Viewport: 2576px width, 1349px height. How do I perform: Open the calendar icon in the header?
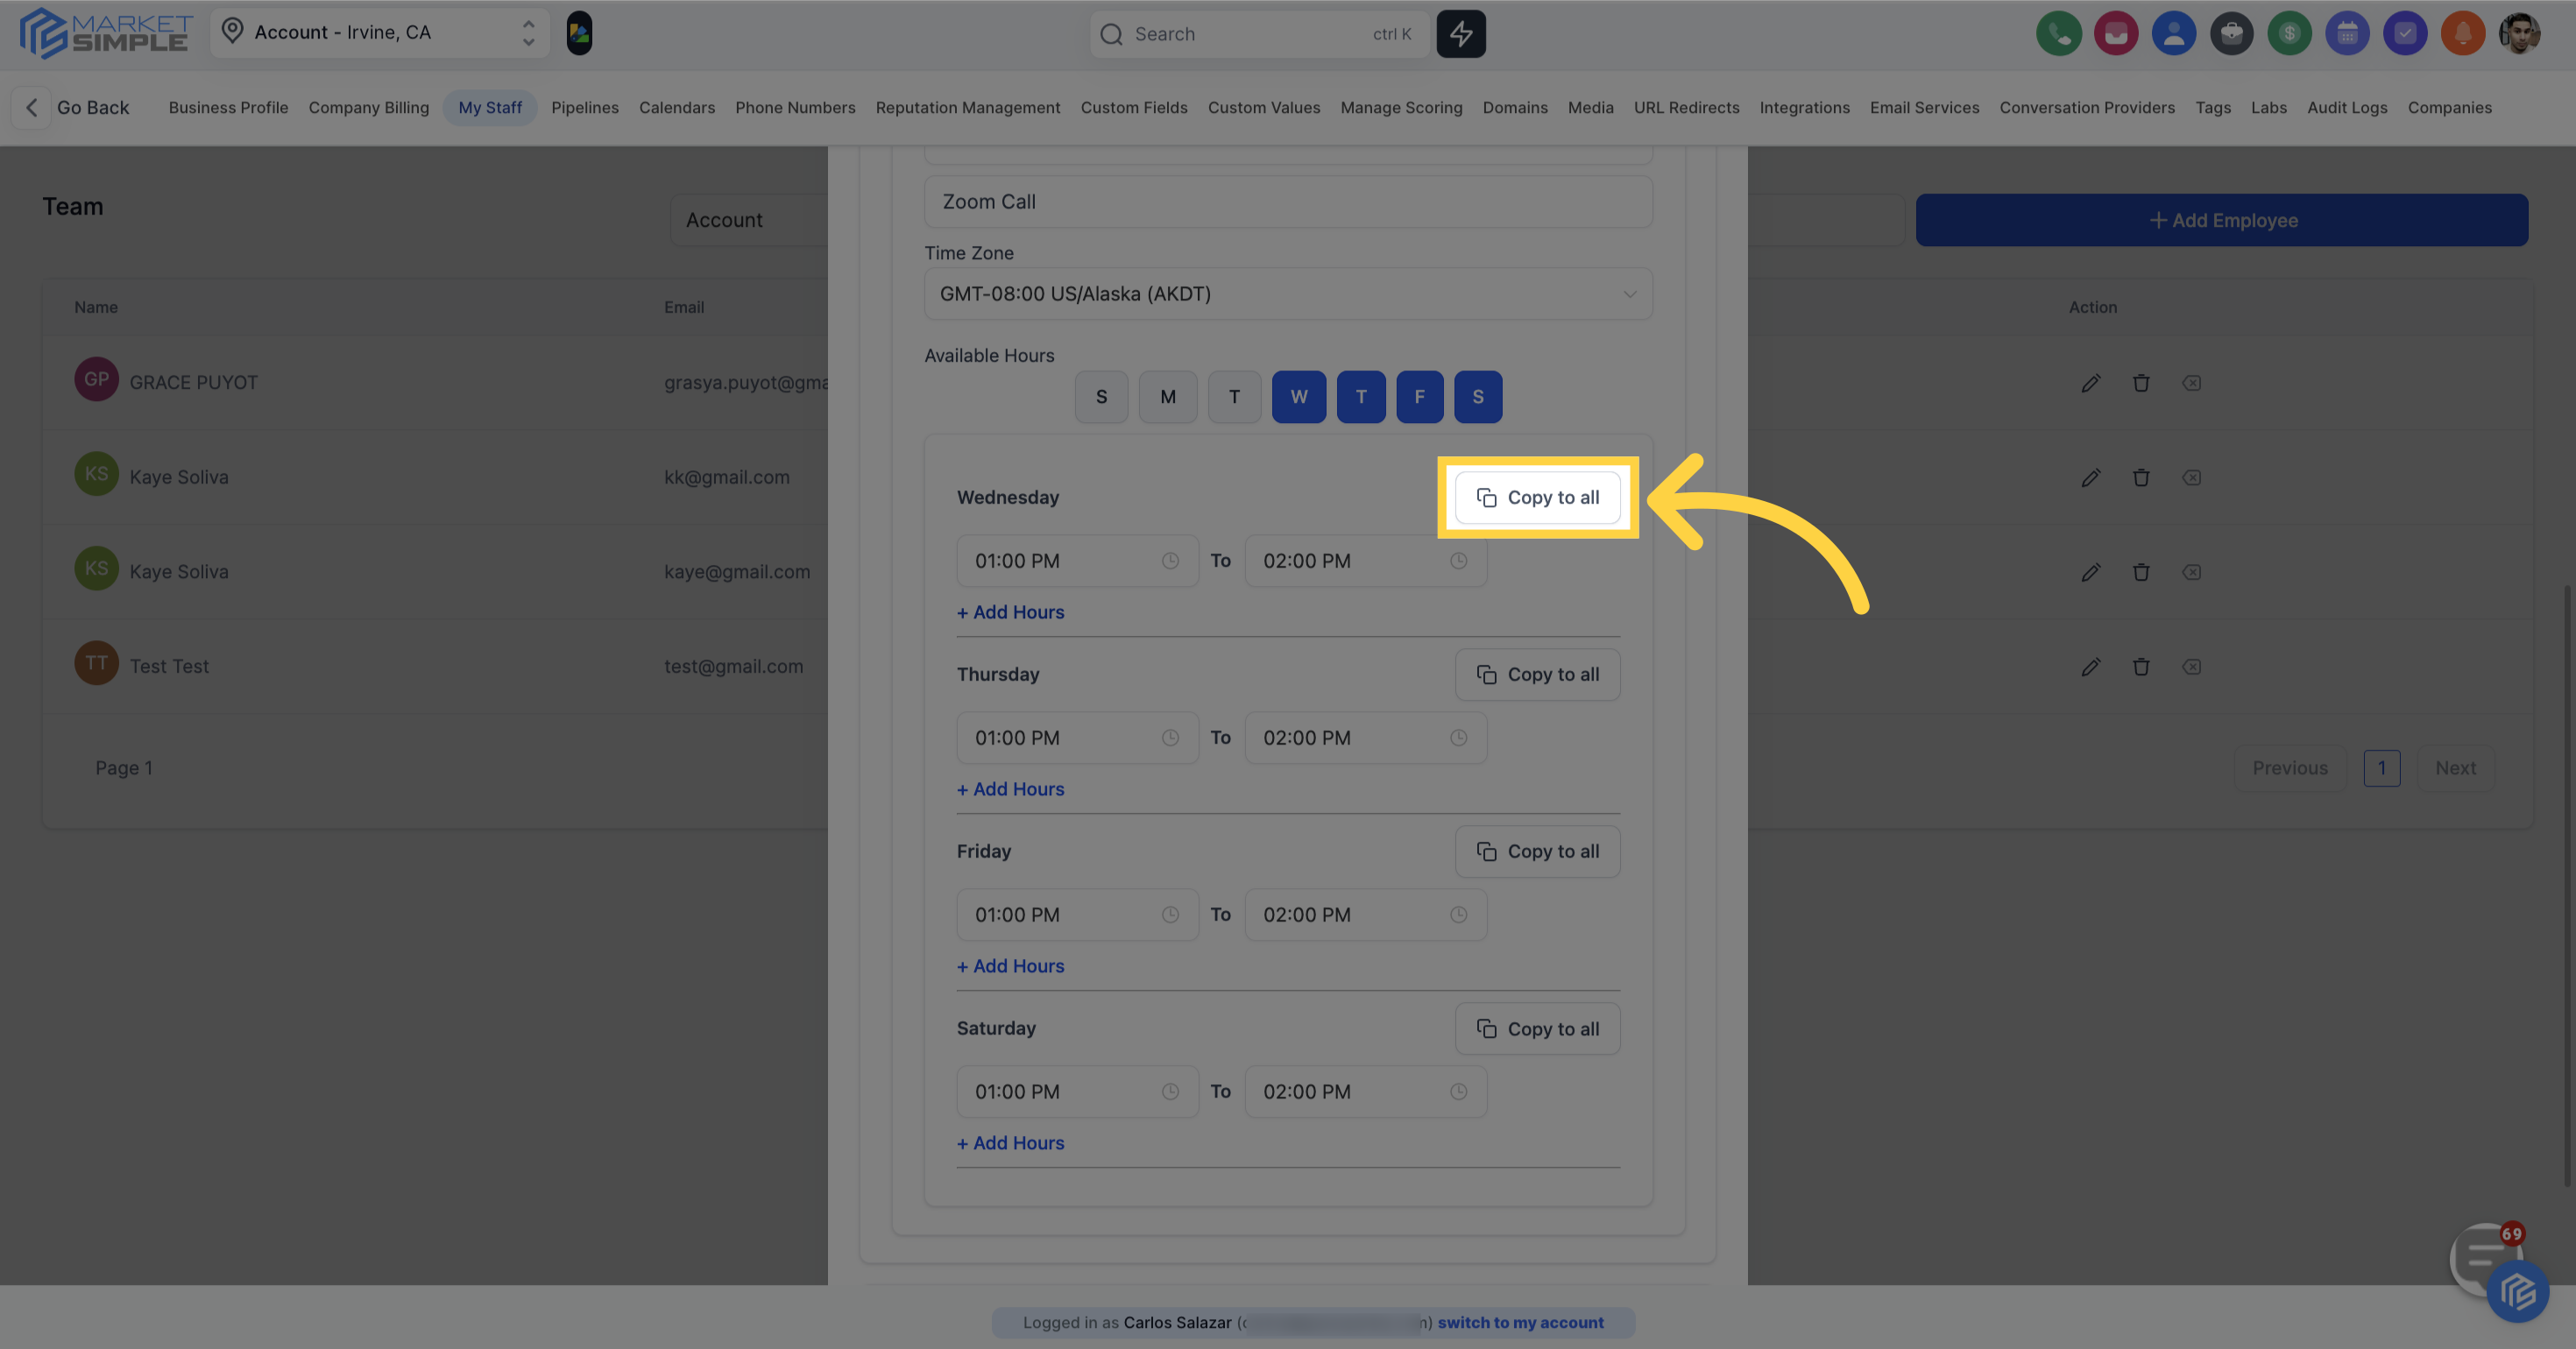click(x=2348, y=33)
